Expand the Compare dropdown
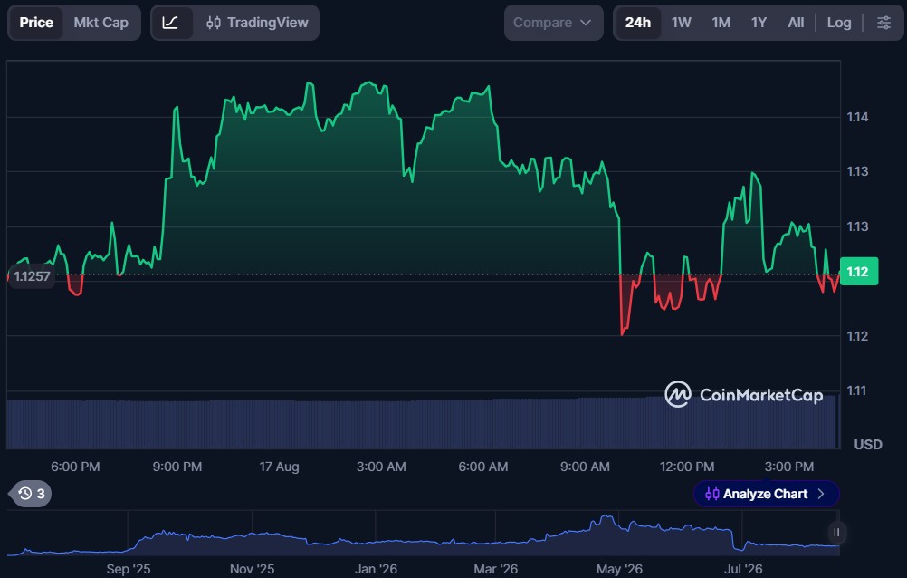 [x=553, y=23]
